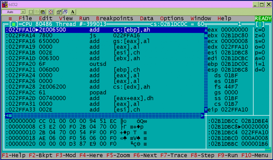Open the Properties toolbar icon
This screenshot has width=273, height=160.
coord(58,12)
